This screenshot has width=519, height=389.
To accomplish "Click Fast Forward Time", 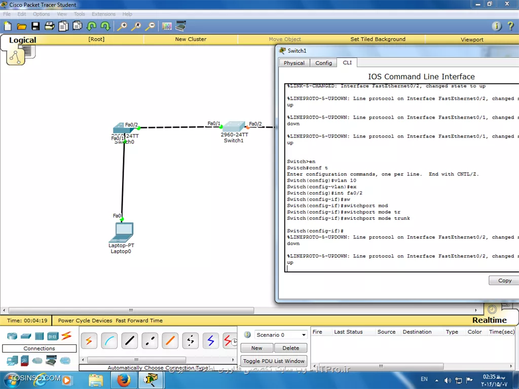I will (139, 321).
